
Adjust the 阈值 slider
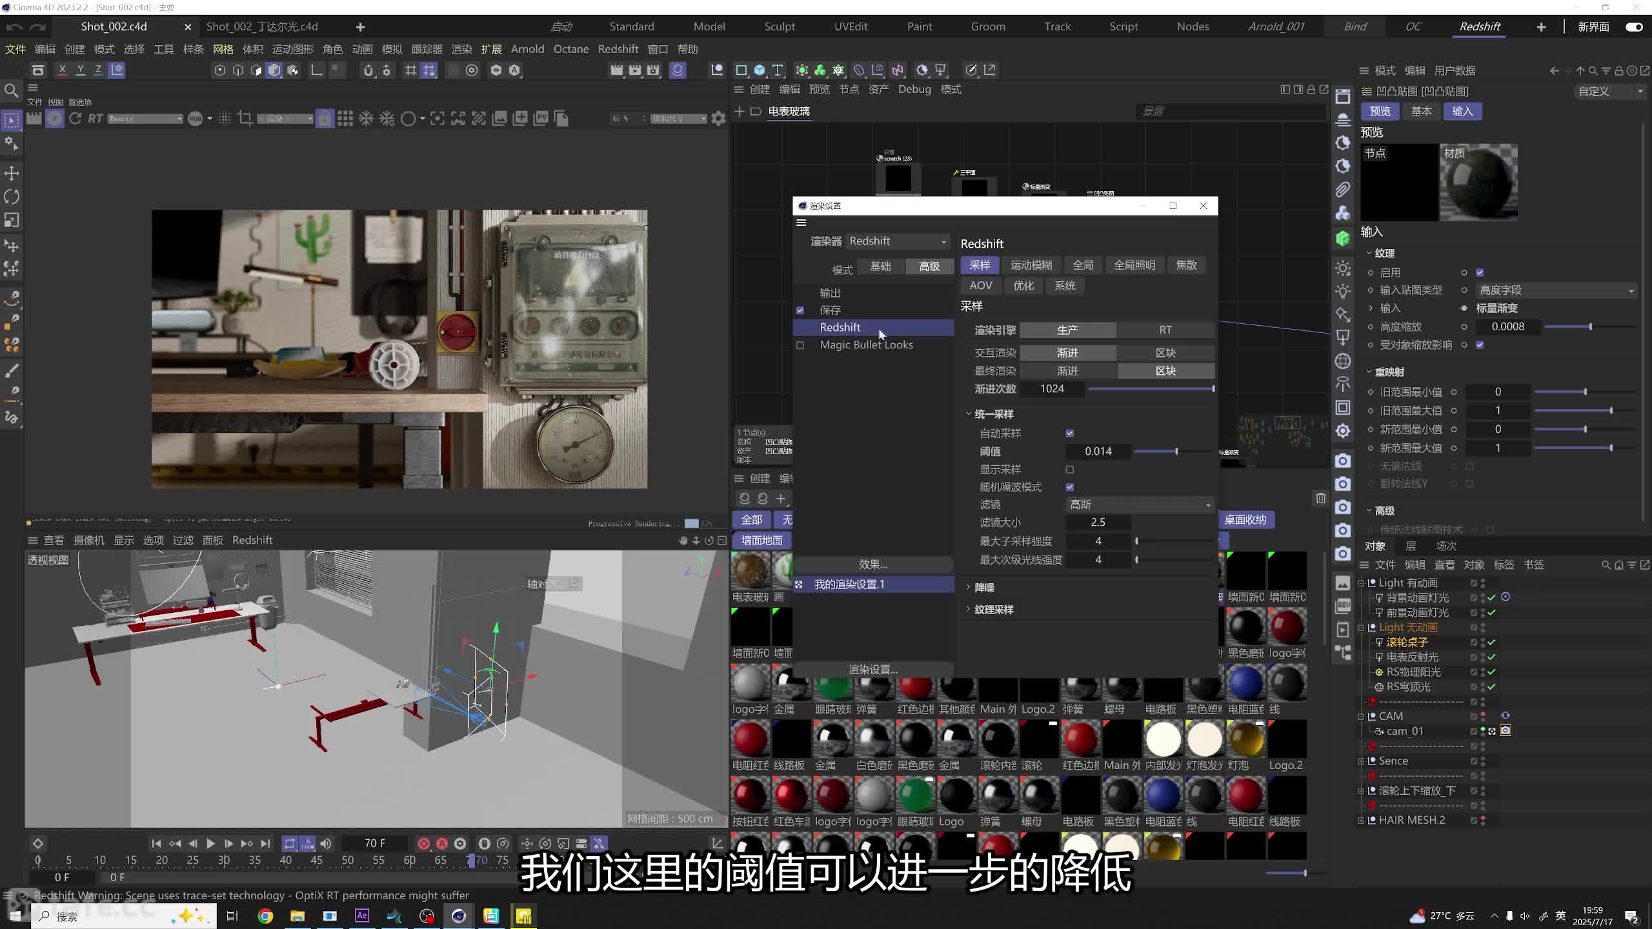coord(1175,452)
